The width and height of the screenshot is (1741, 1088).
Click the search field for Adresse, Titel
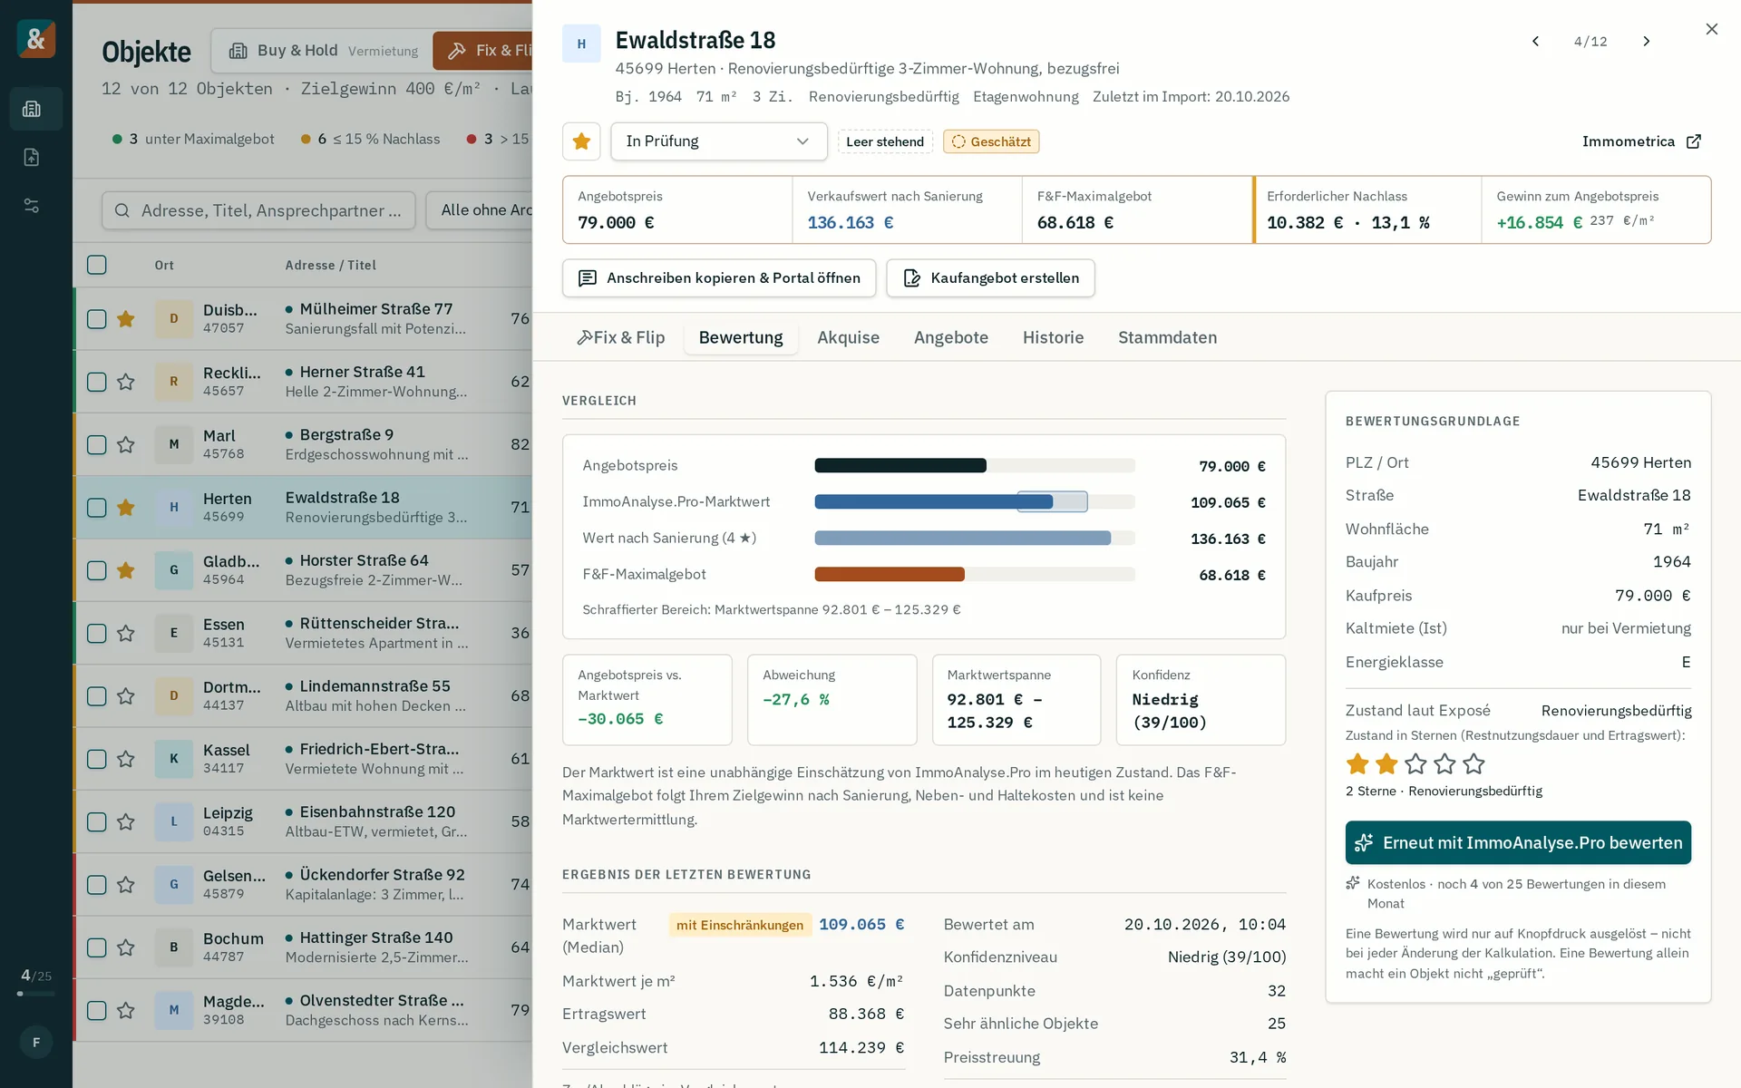point(258,210)
